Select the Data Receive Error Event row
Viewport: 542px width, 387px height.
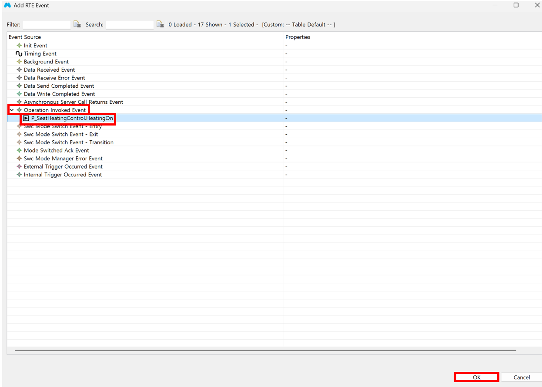coord(274,78)
